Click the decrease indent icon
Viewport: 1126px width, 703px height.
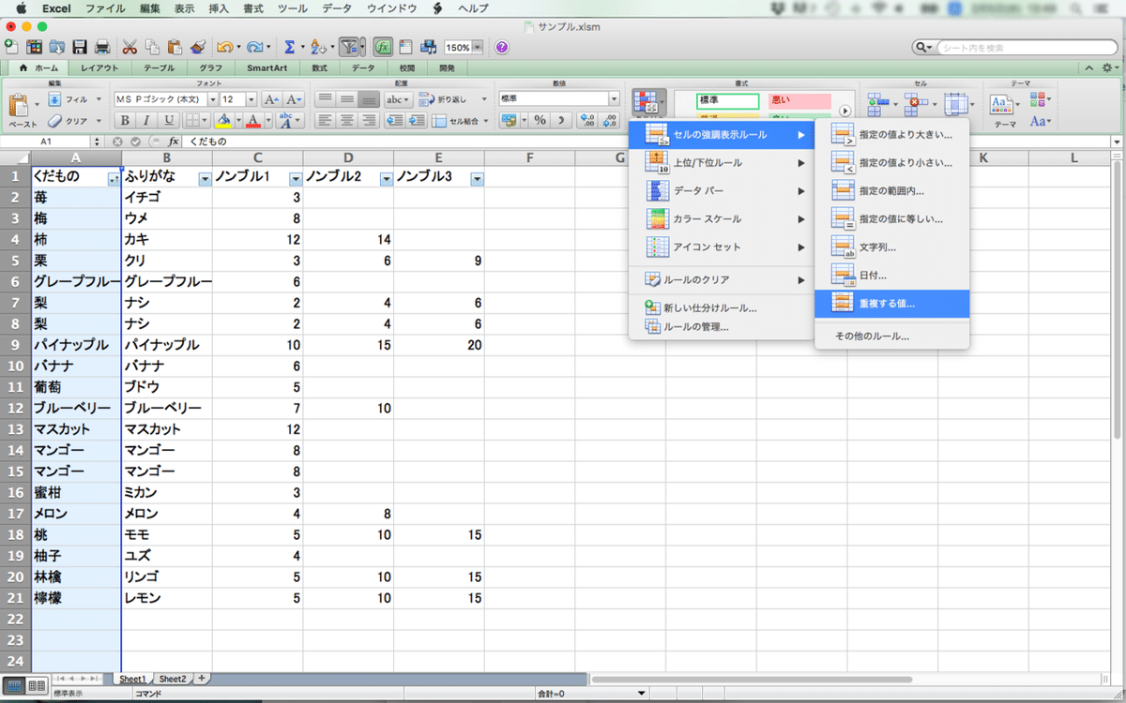pos(394,120)
